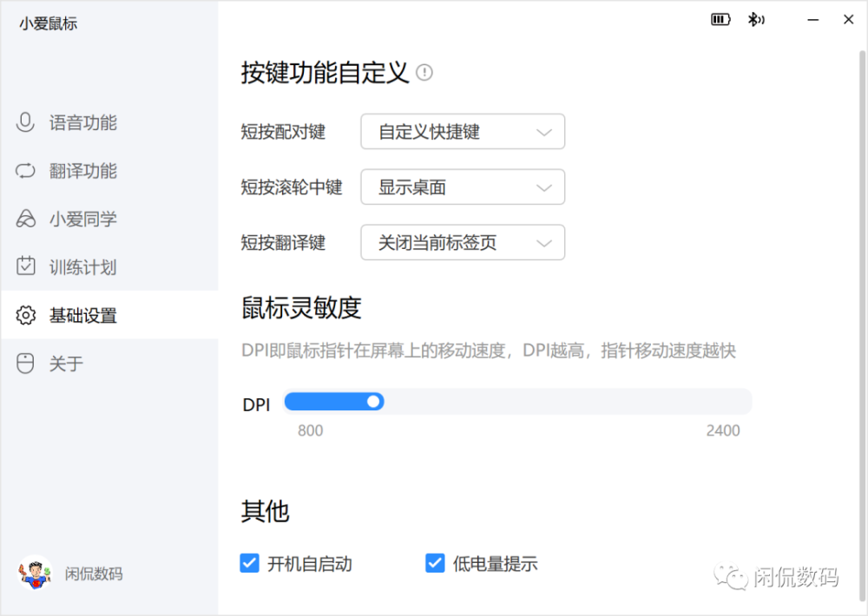Click the gear icon beside 基础设置
Image resolution: width=868 pixels, height=616 pixels.
[x=25, y=315]
